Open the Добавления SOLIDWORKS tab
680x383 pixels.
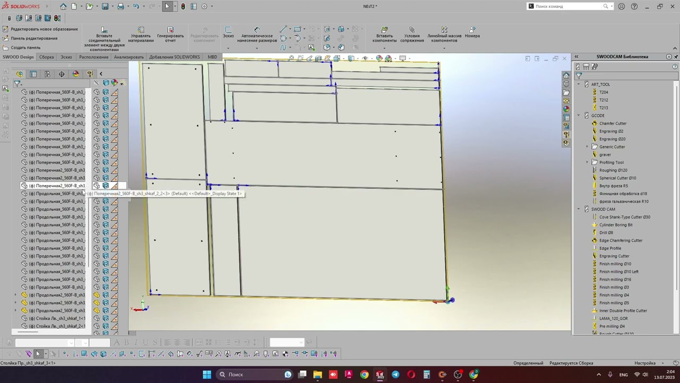pos(174,57)
